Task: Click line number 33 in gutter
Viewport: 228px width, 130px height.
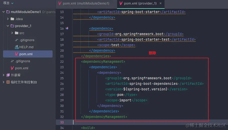Action: (62, 122)
